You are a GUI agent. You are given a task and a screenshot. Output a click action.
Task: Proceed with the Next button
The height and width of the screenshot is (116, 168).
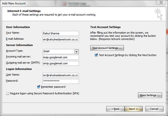coord(133,109)
